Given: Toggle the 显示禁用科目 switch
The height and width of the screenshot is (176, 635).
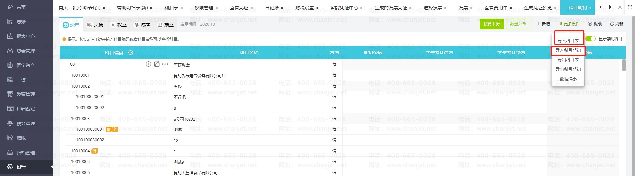Looking at the screenshot, I should (590, 39).
